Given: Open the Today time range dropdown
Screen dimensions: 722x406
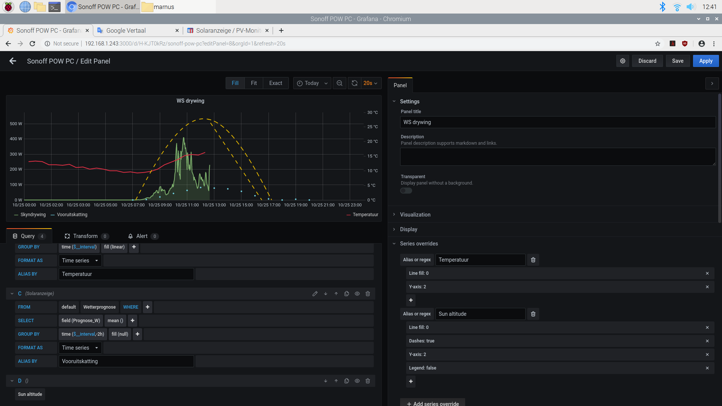Looking at the screenshot, I should point(312,83).
